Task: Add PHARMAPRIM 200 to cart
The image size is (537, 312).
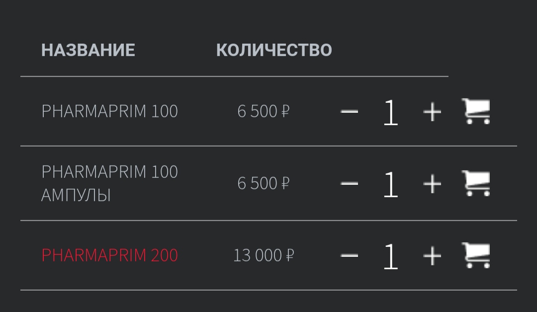Action: [476, 255]
